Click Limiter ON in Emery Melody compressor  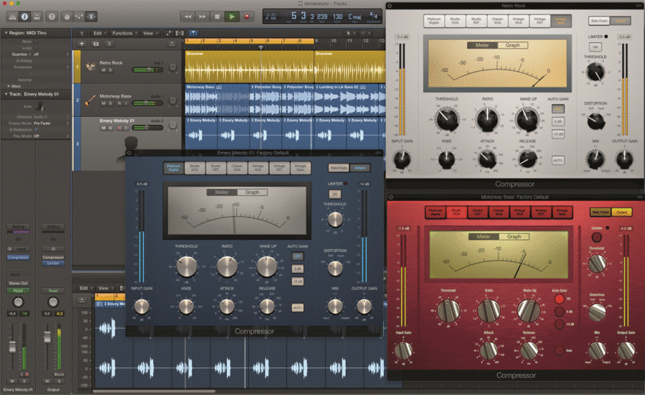click(335, 194)
